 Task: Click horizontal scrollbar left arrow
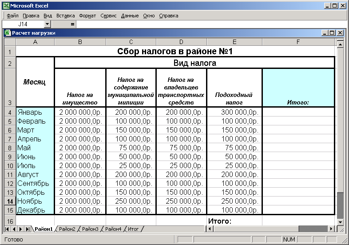pos(210,229)
